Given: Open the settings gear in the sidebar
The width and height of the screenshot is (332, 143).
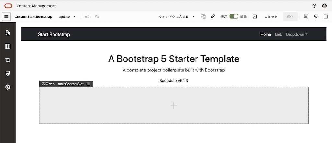Looking at the screenshot, I should click(8, 87).
